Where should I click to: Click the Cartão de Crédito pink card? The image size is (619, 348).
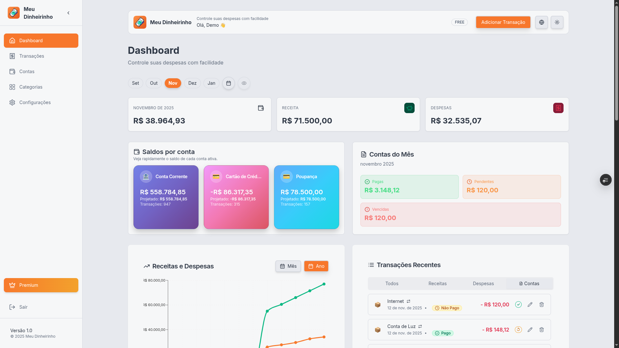236,197
